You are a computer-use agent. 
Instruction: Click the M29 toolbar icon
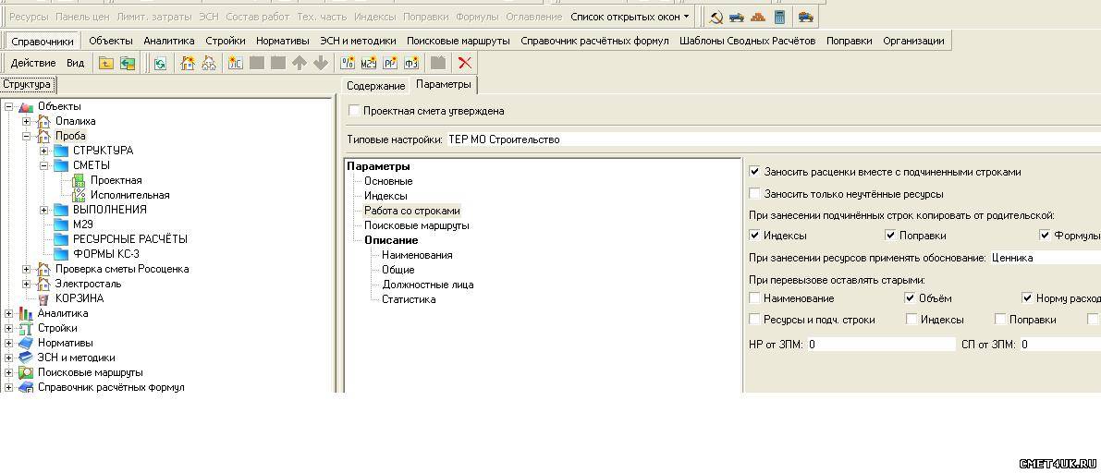pyautogui.click(x=369, y=63)
